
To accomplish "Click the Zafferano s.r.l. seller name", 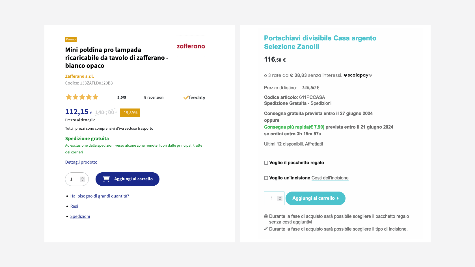I will (79, 76).
